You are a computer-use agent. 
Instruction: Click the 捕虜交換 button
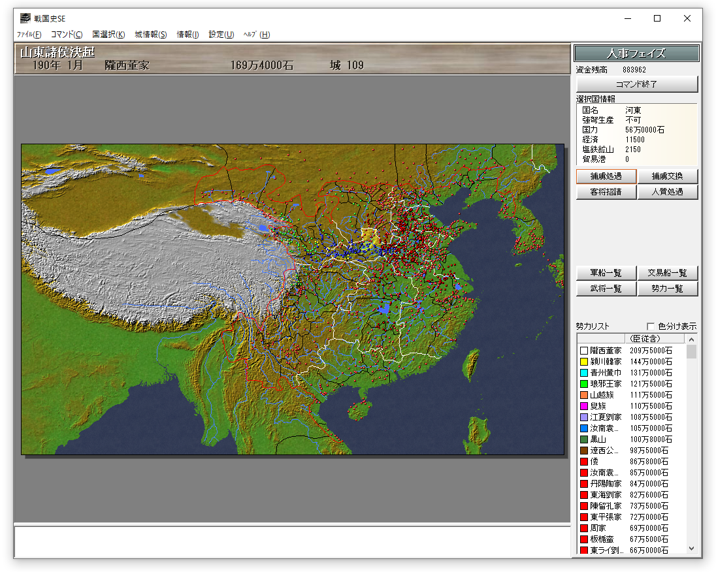(x=668, y=176)
